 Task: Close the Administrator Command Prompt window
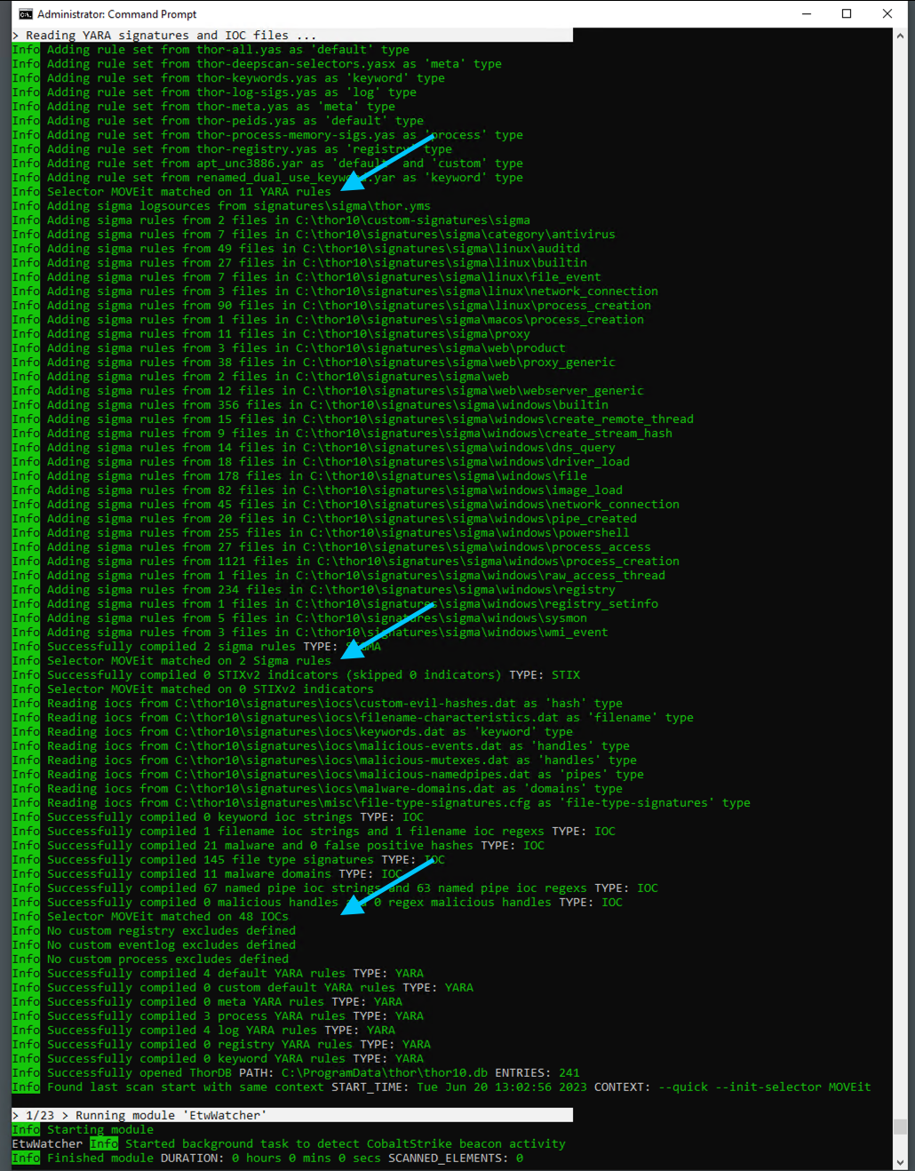(887, 14)
